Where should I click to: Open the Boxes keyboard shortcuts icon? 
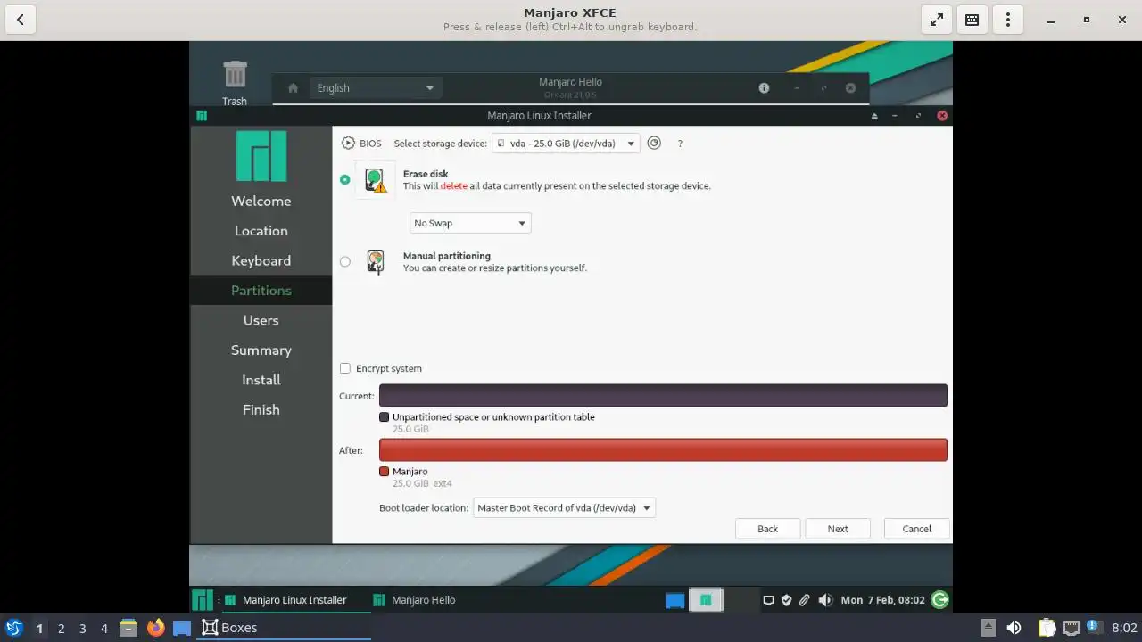[972, 20]
